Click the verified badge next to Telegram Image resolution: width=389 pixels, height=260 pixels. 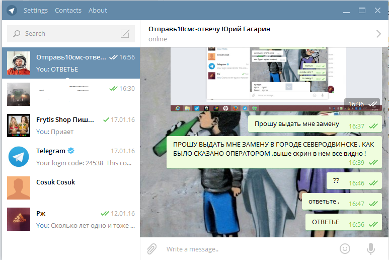[x=71, y=151]
